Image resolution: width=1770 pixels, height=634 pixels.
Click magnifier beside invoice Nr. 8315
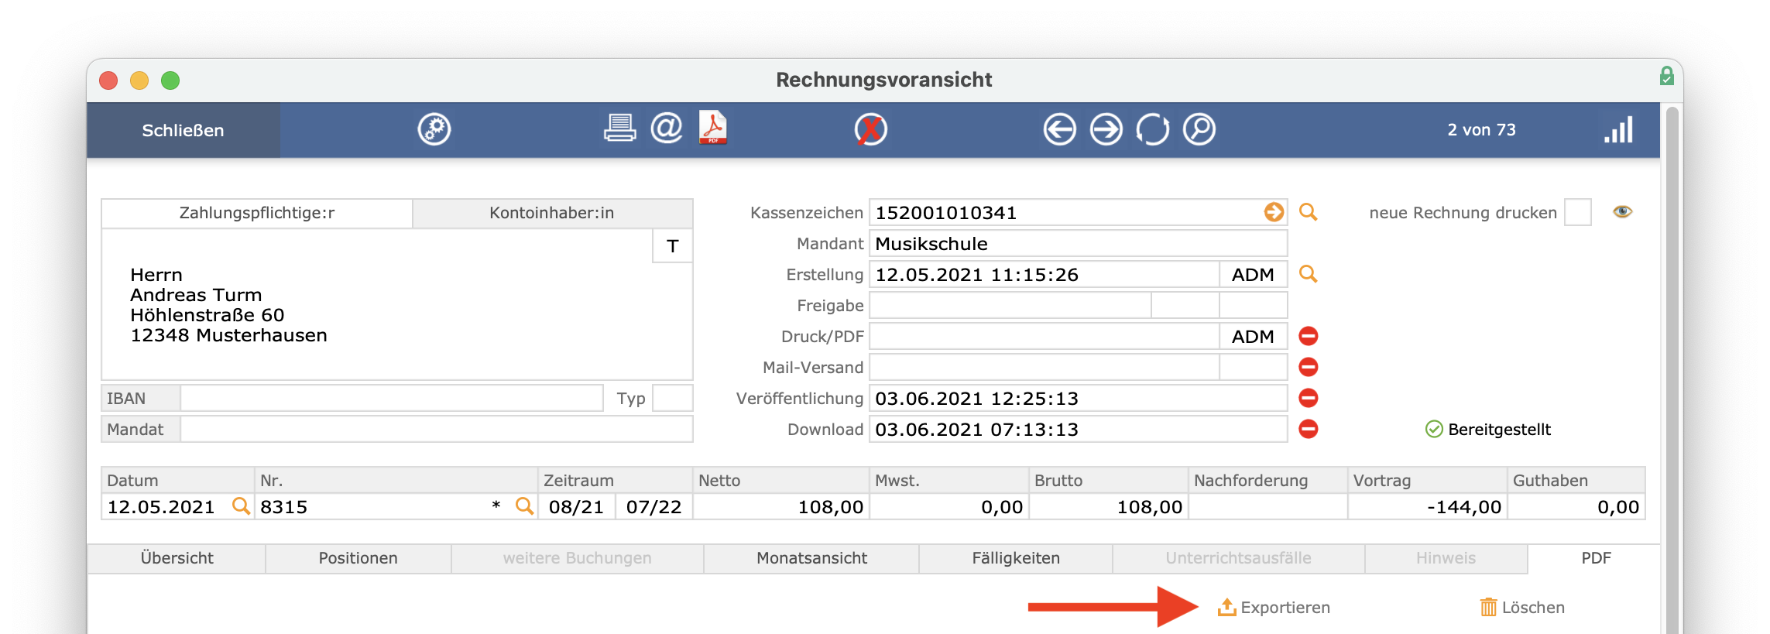524,506
